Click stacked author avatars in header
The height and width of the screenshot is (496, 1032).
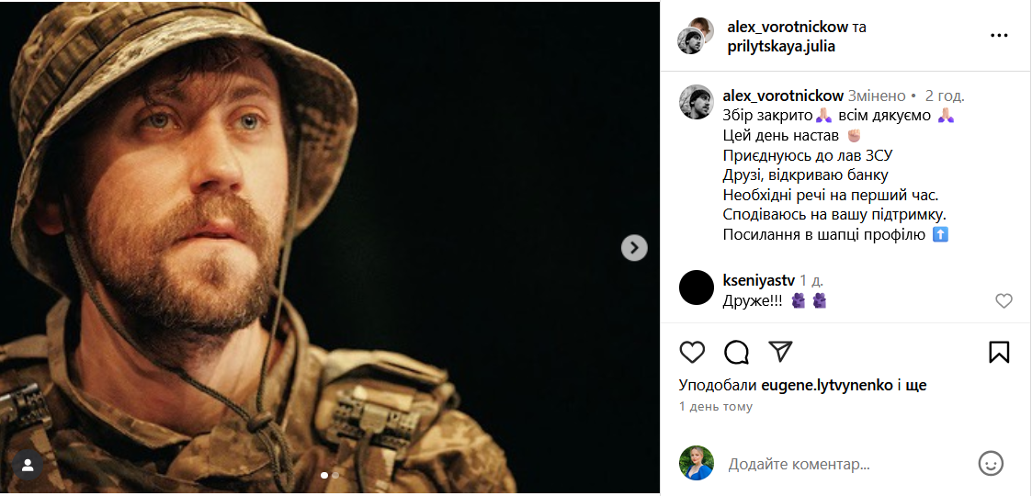point(697,36)
